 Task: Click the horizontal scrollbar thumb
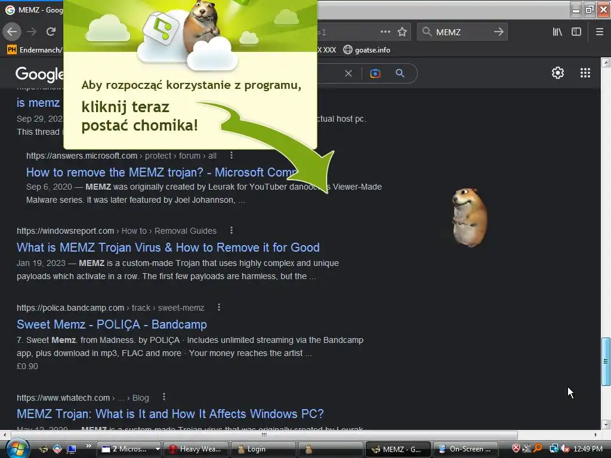coord(264,435)
